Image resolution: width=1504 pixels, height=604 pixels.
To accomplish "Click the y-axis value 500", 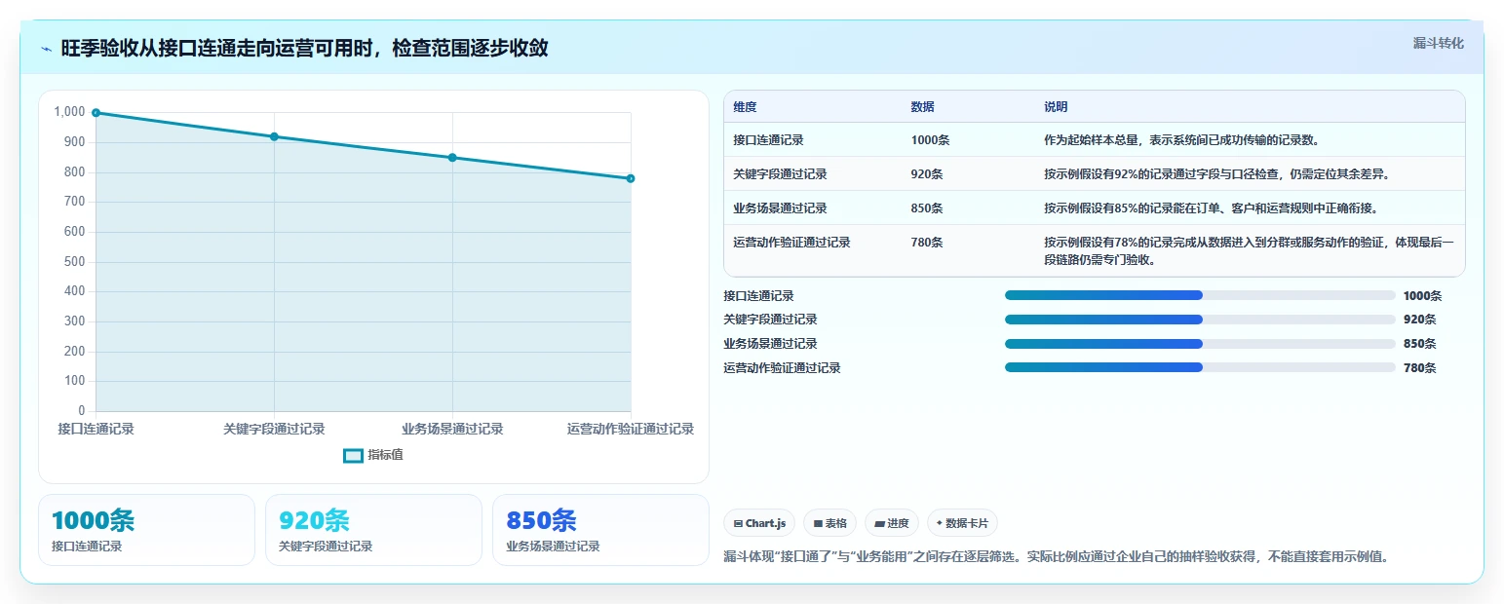I will tap(75, 261).
